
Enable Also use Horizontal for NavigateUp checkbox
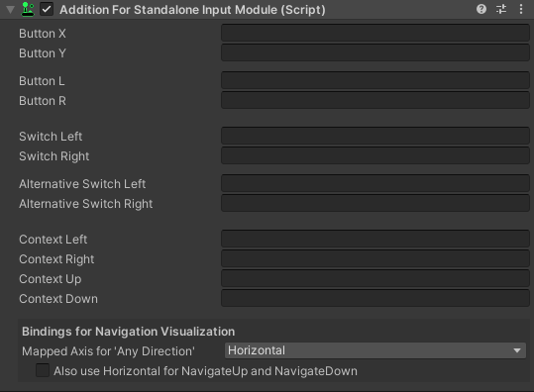click(43, 370)
